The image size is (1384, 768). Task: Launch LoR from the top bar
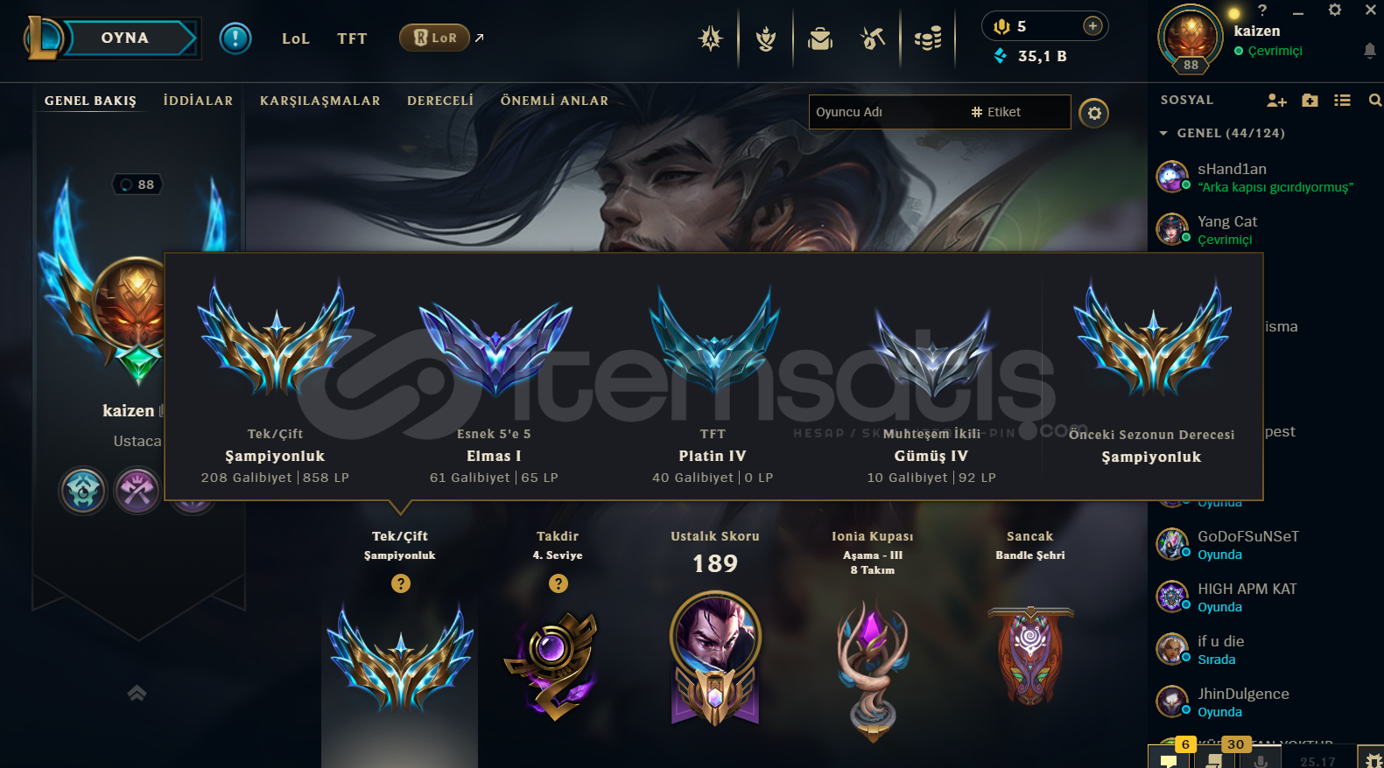[x=435, y=38]
